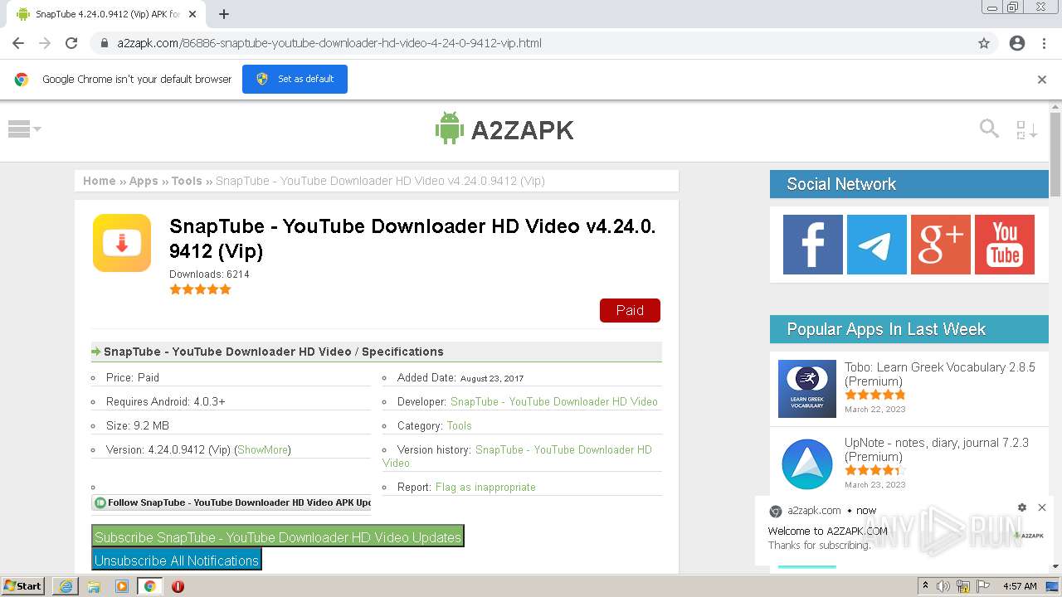Unsubscribe All Notifications
Image resolution: width=1062 pixels, height=597 pixels.
(x=176, y=560)
